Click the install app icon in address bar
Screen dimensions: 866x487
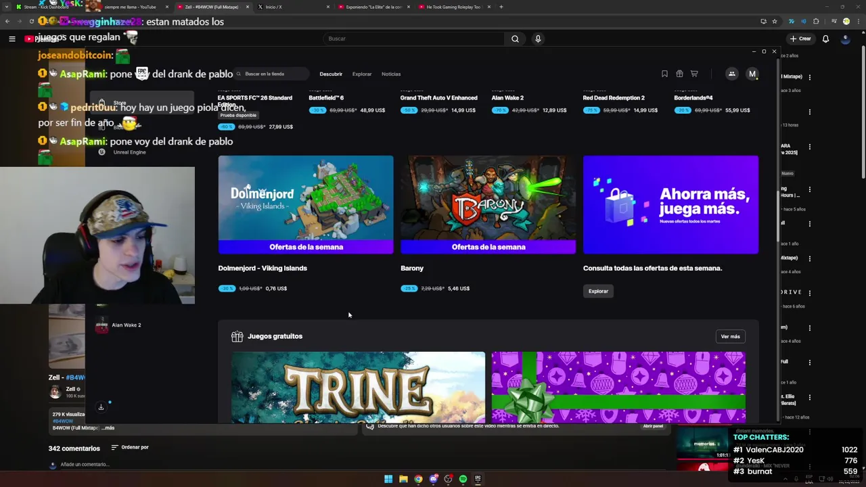[764, 21]
